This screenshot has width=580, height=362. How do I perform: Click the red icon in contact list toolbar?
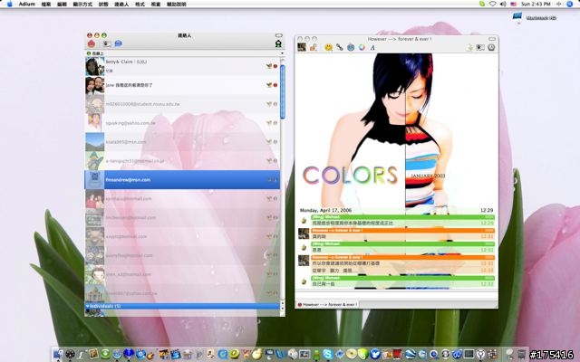[92, 43]
